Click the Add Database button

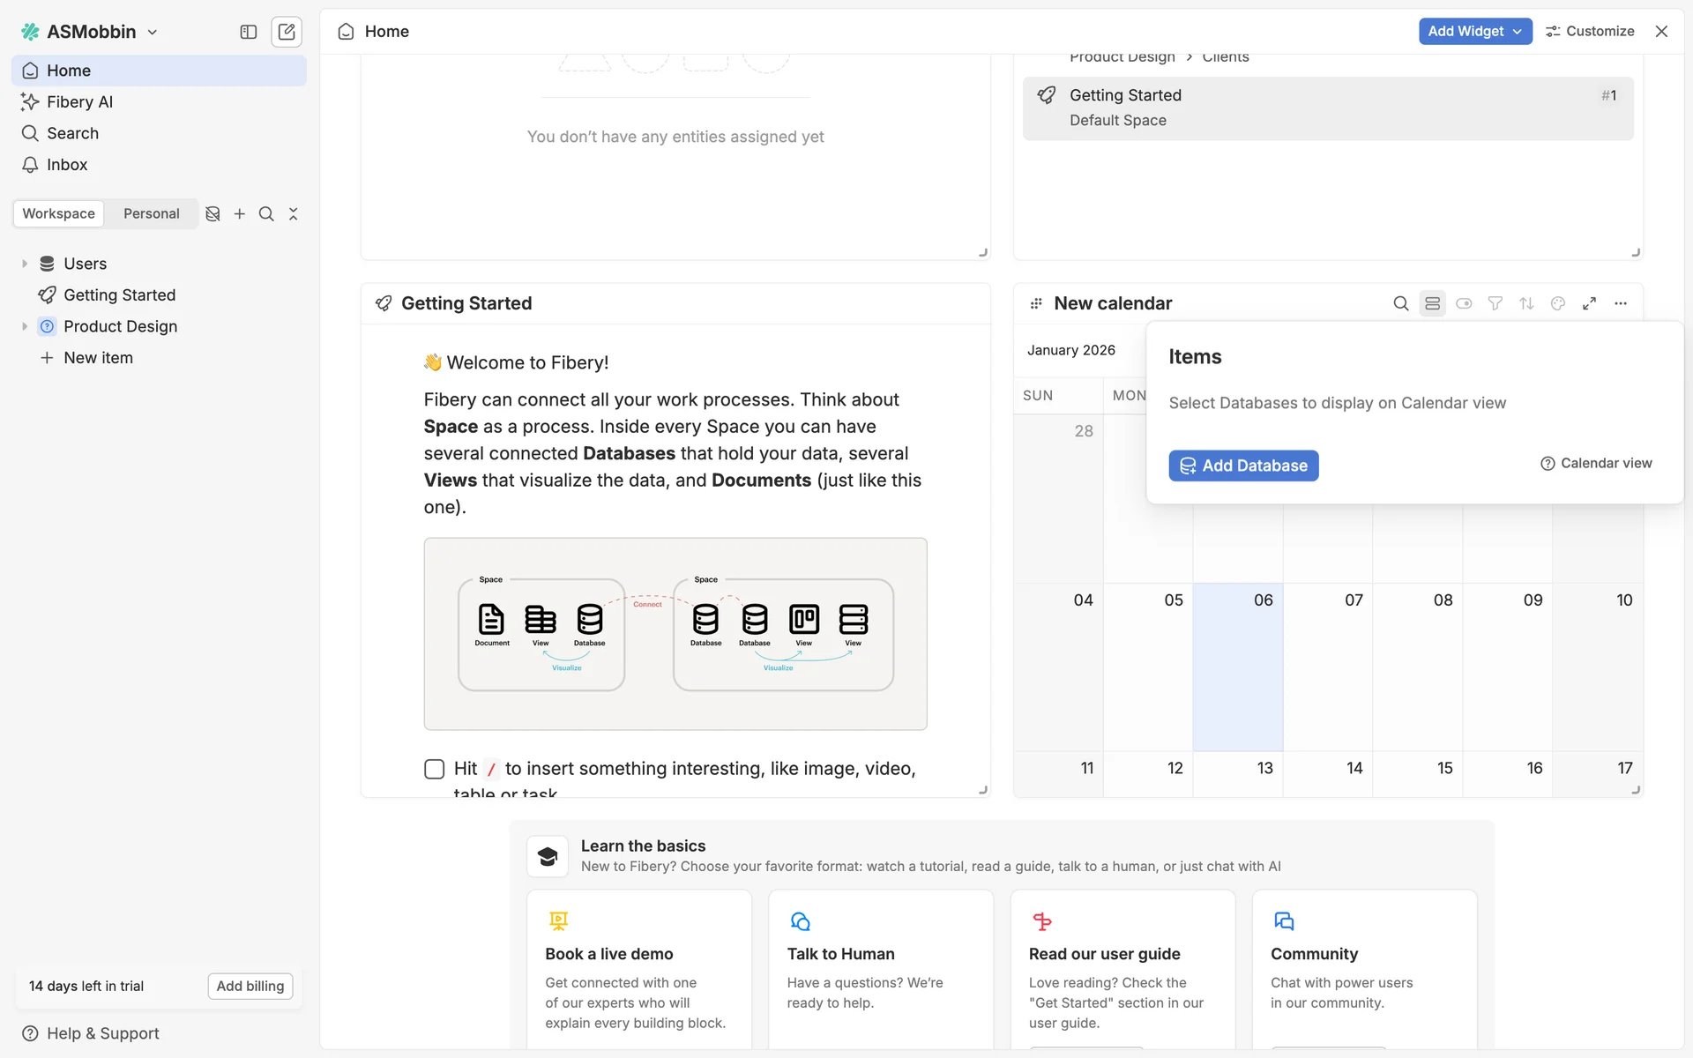pos(1243,466)
